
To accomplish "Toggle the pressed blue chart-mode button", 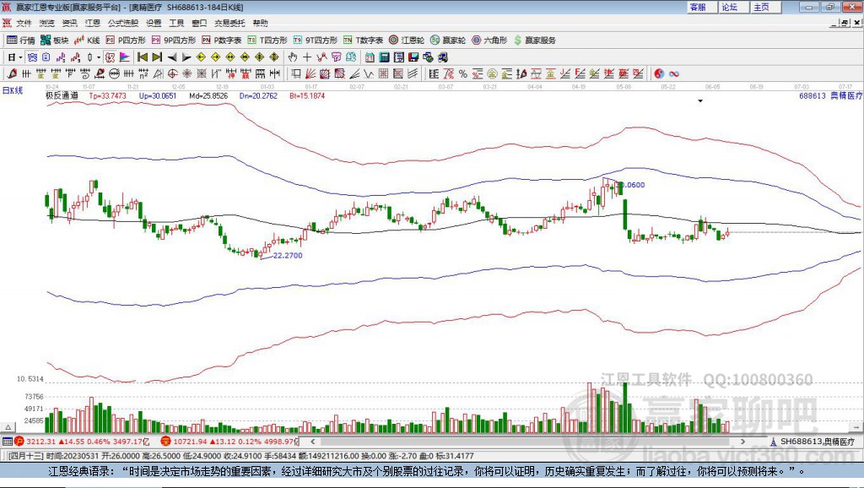I will click(x=33, y=57).
